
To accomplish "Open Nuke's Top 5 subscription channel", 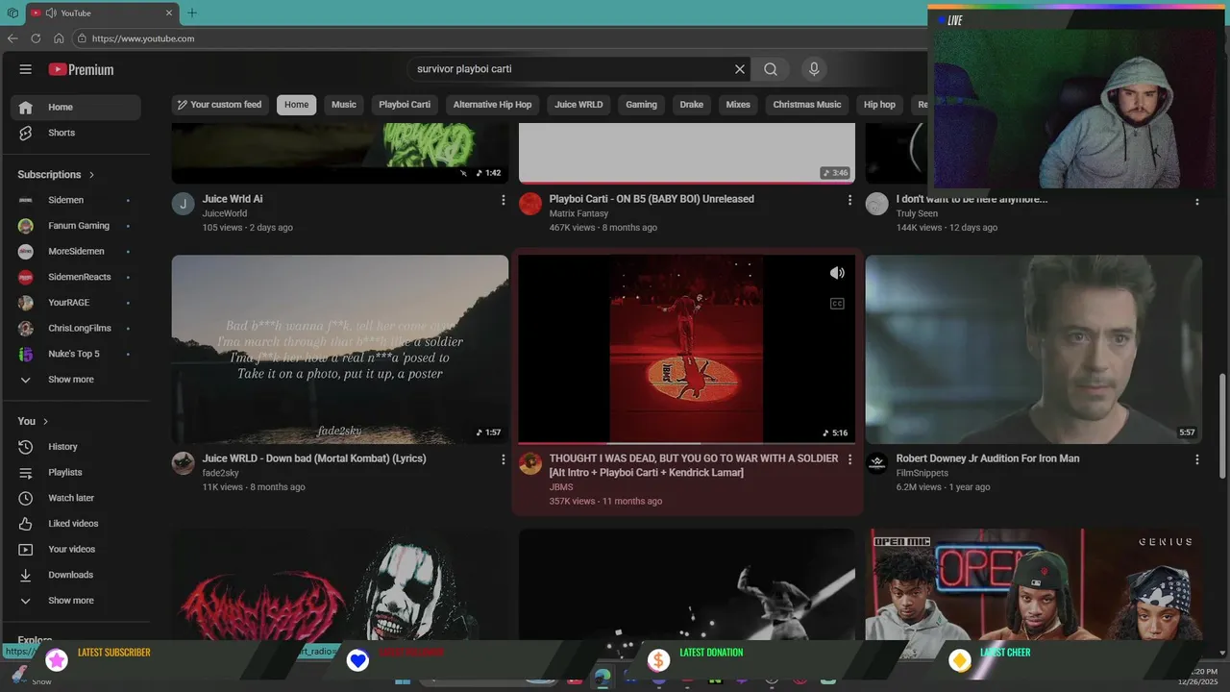I will (76, 354).
